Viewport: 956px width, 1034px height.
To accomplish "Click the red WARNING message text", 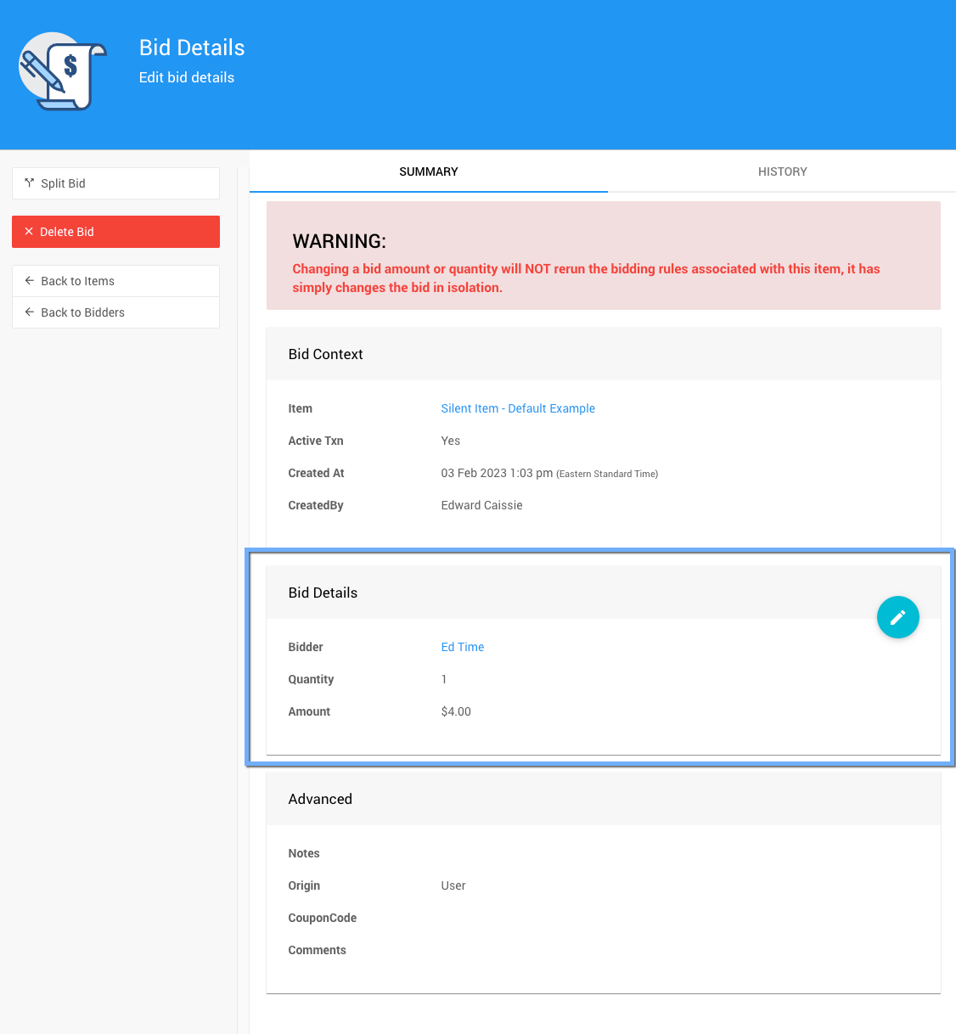I will click(586, 278).
